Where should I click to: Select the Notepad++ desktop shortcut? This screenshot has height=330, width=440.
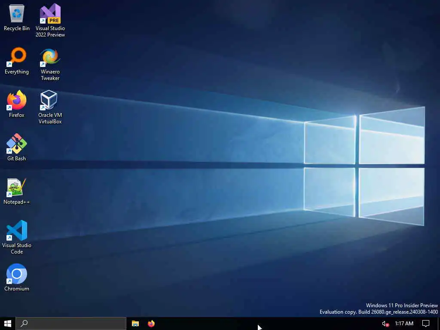17,191
